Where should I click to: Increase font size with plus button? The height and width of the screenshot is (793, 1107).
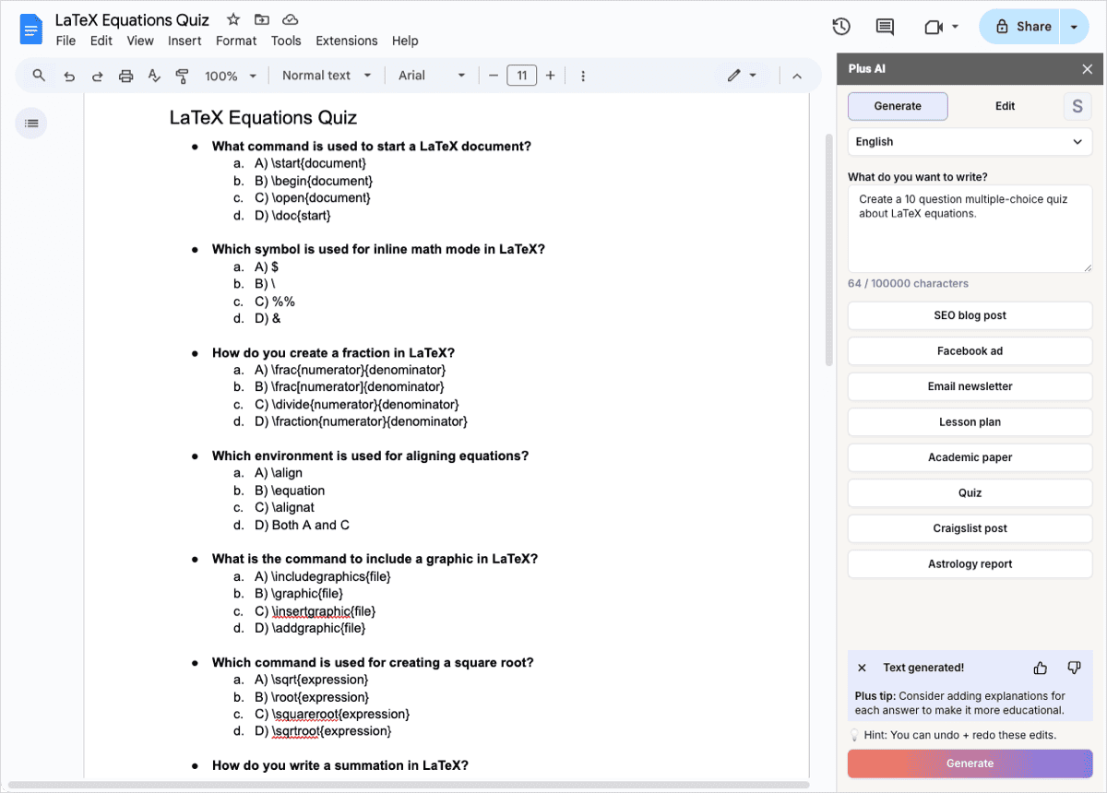551,76
